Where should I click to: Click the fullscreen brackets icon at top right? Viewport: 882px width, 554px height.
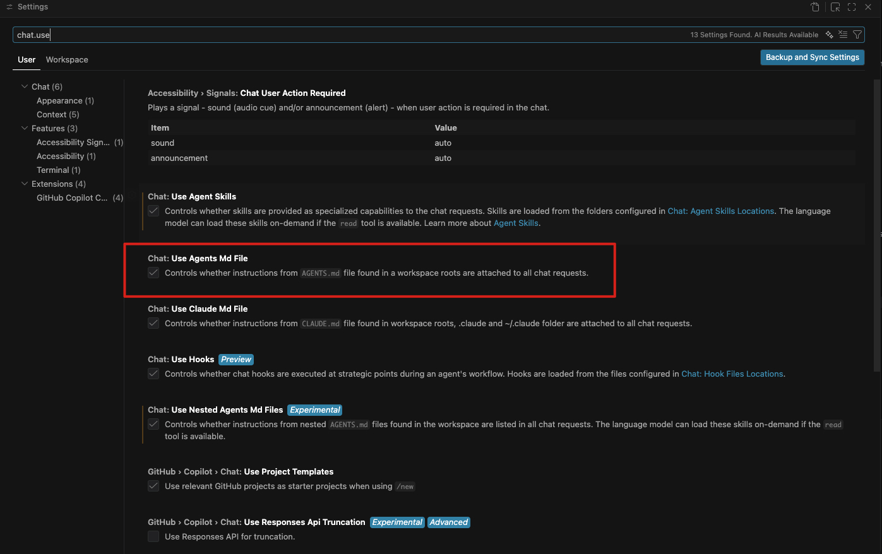(x=852, y=7)
